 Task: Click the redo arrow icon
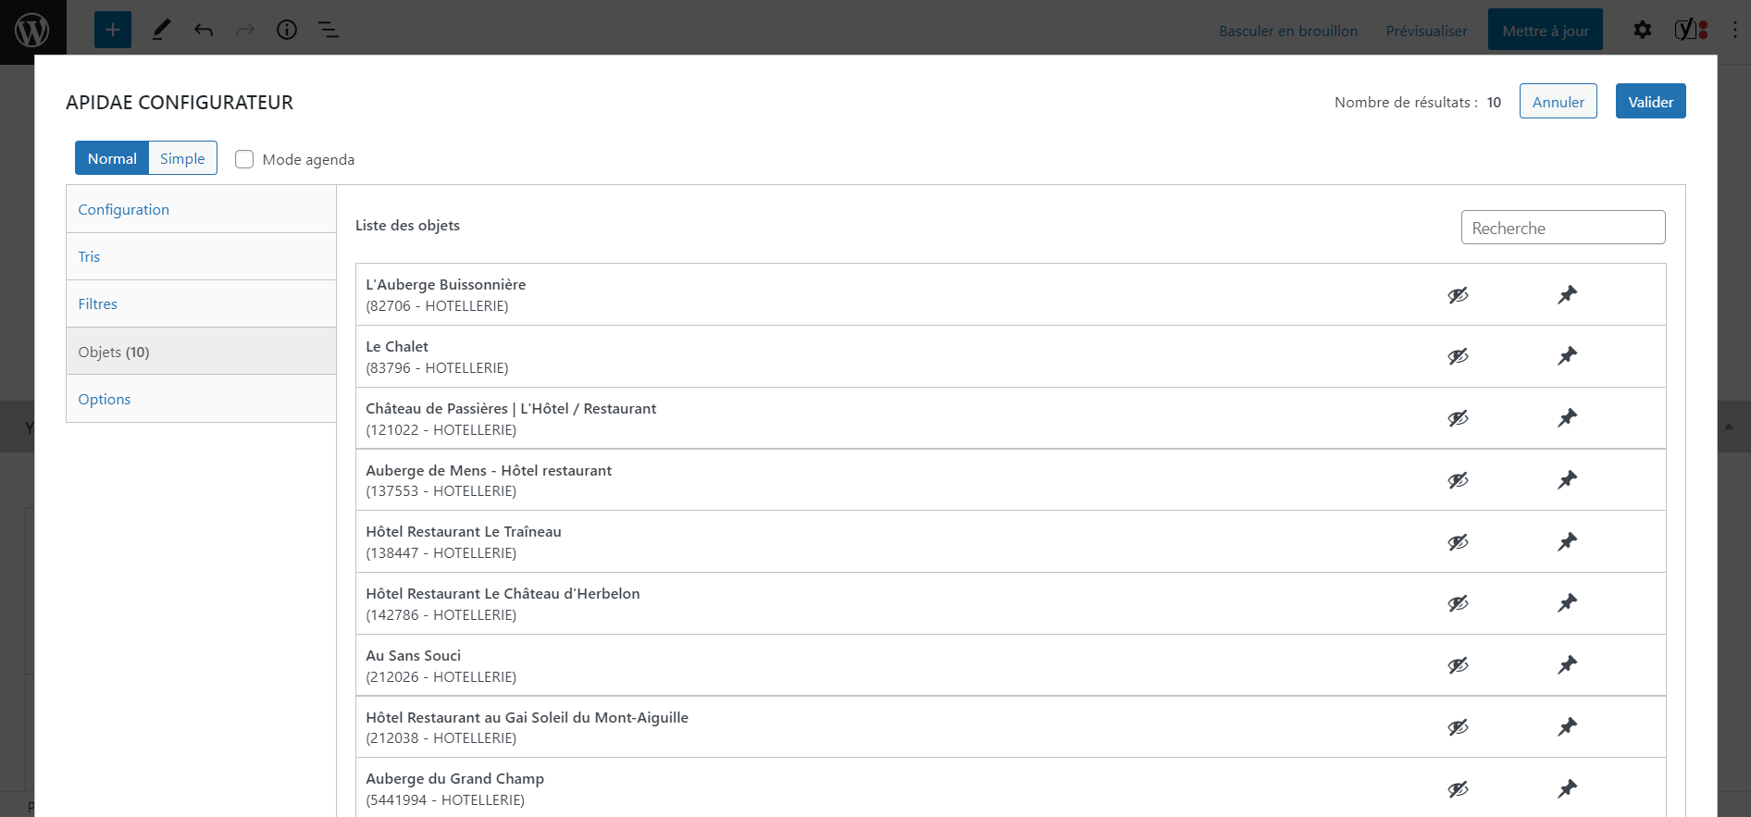tap(245, 31)
